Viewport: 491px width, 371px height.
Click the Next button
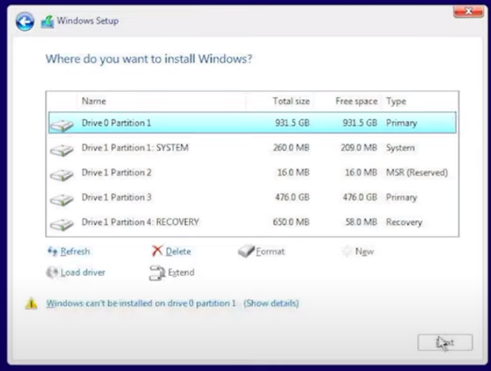click(x=445, y=342)
